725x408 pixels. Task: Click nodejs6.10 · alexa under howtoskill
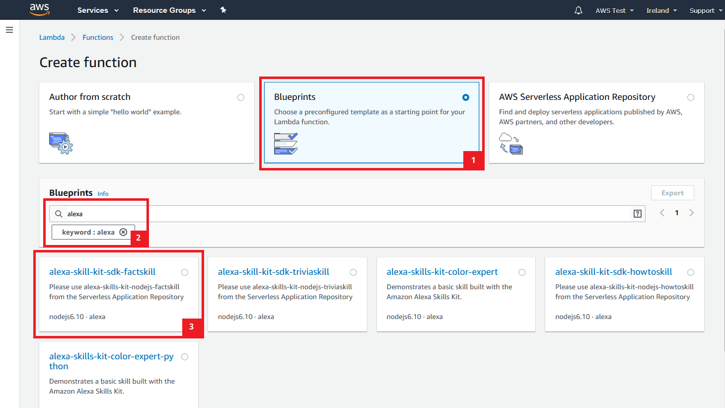pyautogui.click(x=583, y=317)
